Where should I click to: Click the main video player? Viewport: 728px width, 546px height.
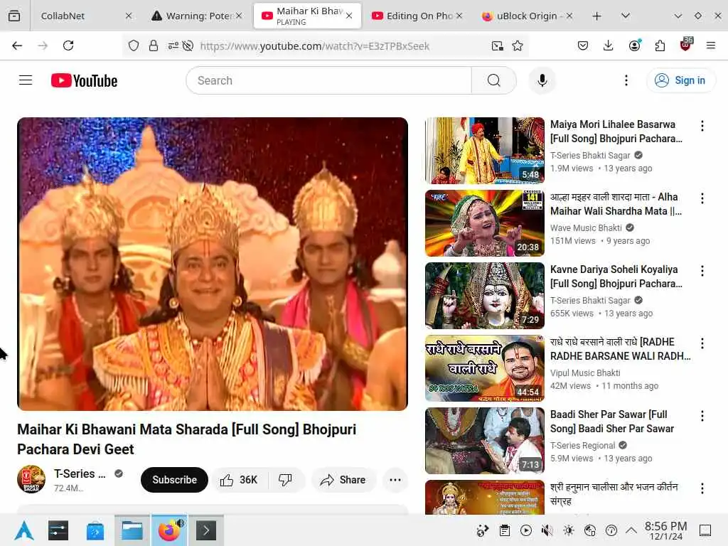[213, 264]
